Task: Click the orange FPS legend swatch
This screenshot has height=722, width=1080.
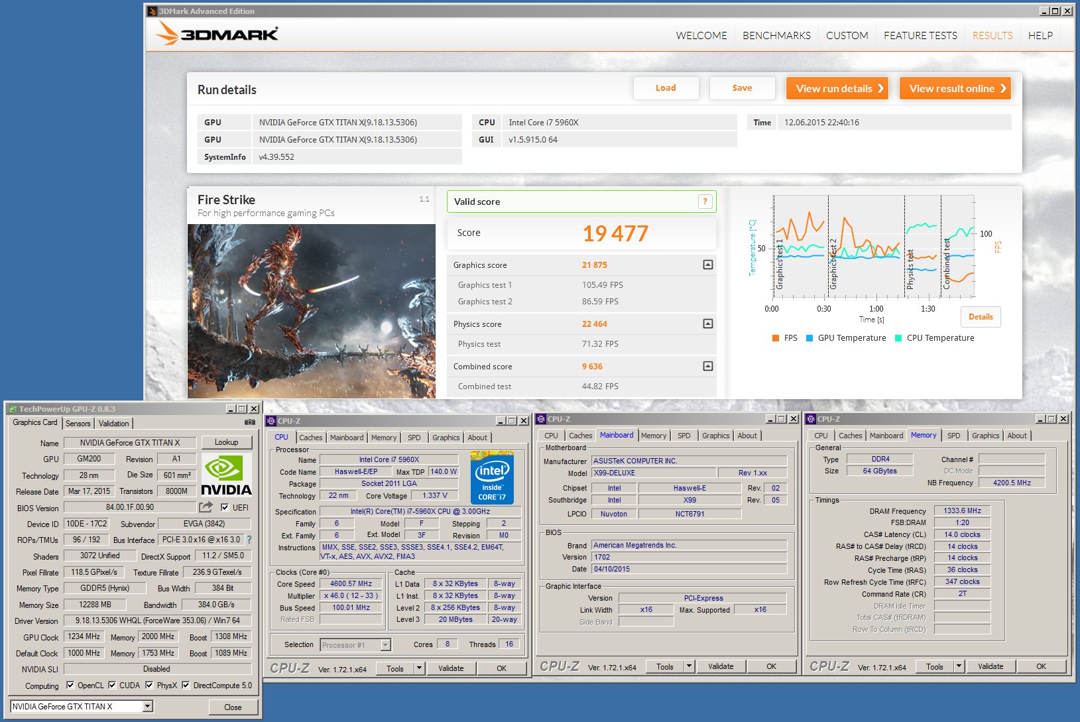Action: pyautogui.click(x=776, y=338)
